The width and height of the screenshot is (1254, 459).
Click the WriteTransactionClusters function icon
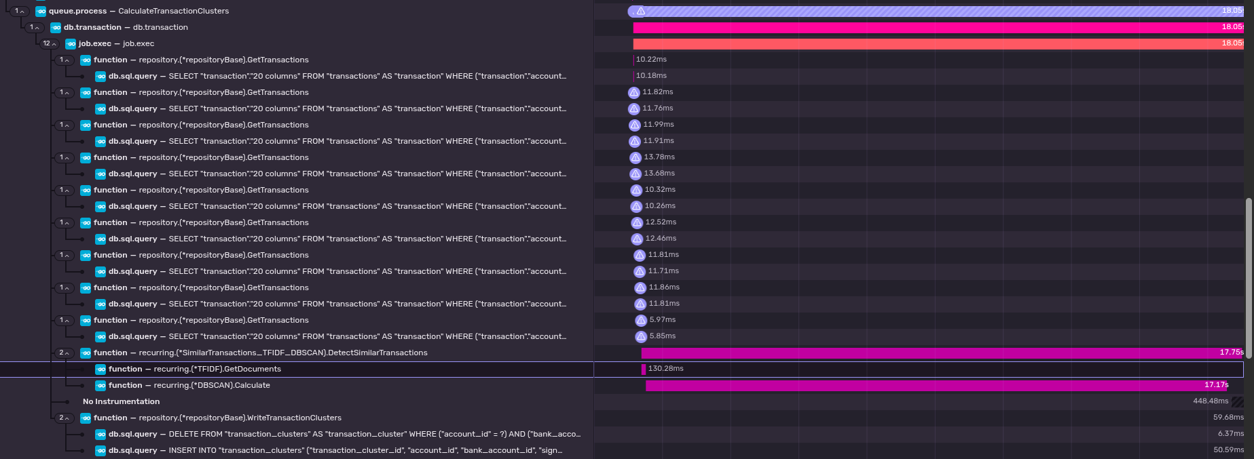tap(86, 418)
